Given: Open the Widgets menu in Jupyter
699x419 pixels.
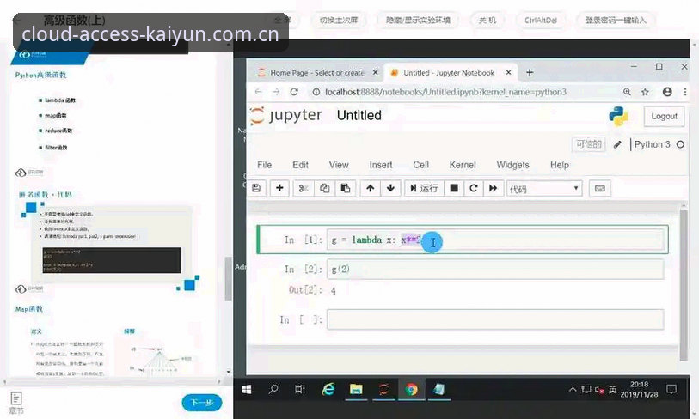Looking at the screenshot, I should click(512, 165).
